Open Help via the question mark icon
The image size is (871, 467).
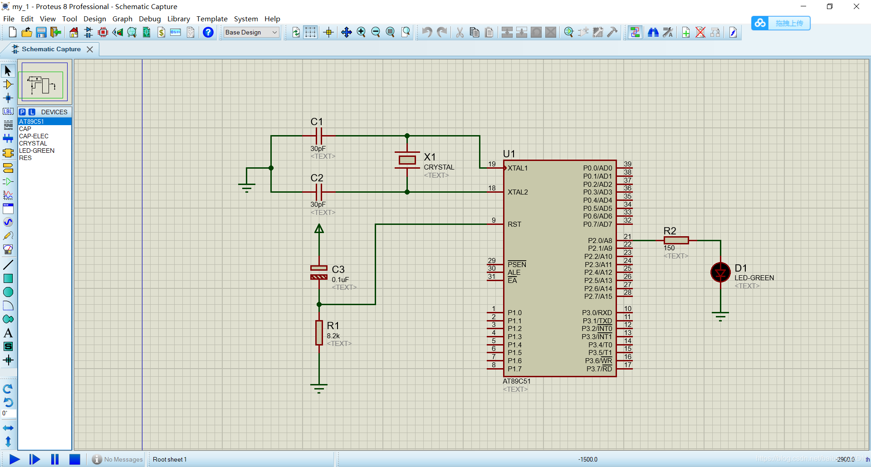pyautogui.click(x=208, y=32)
